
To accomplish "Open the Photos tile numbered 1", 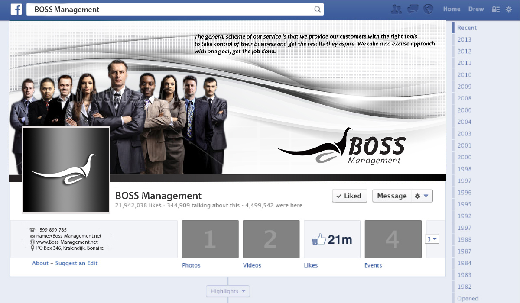I will tap(210, 239).
